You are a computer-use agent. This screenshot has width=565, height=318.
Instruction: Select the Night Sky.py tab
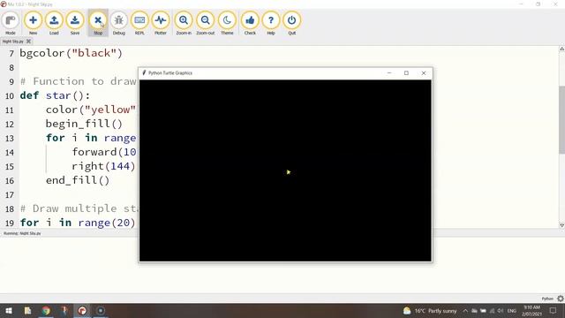pyautogui.click(x=13, y=42)
